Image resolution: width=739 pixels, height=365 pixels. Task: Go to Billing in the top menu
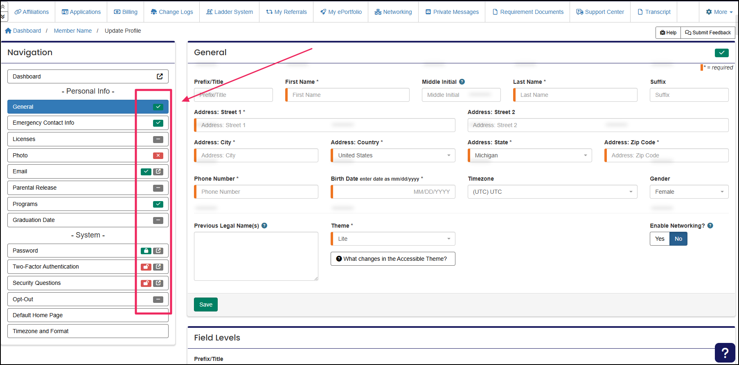pyautogui.click(x=126, y=12)
